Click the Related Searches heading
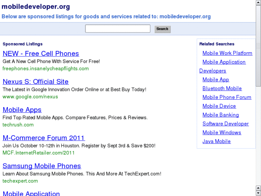The image size is (261, 196). click(x=217, y=44)
